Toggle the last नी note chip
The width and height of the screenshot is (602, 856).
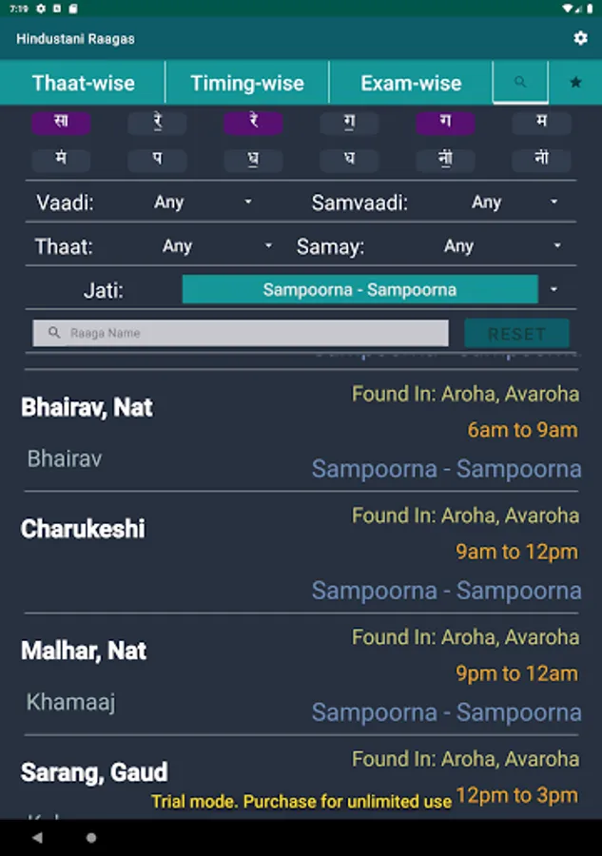coord(541,160)
